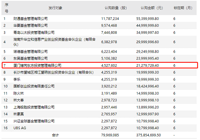Click the header 认购金额（元）

point(152,8)
